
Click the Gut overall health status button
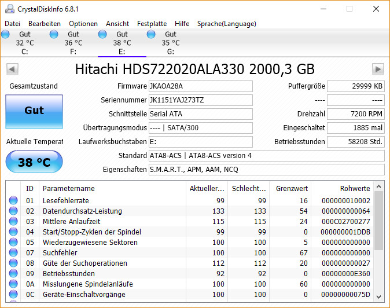point(34,112)
